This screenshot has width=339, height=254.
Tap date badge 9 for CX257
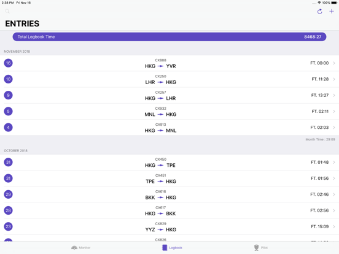pyautogui.click(x=8, y=95)
